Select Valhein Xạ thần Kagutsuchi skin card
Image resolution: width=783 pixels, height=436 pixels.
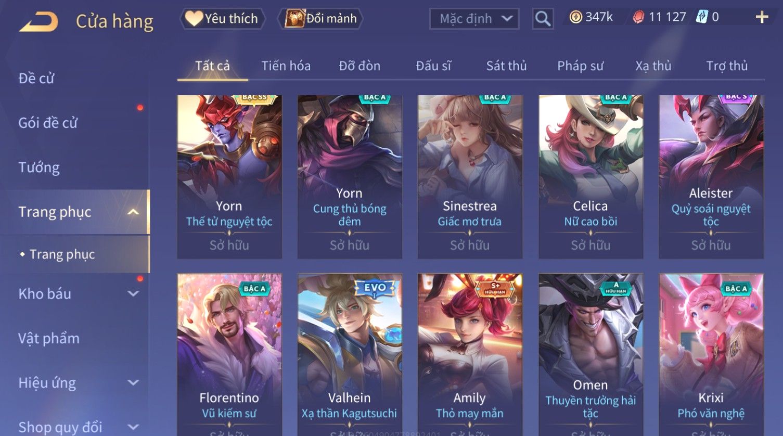point(350,355)
